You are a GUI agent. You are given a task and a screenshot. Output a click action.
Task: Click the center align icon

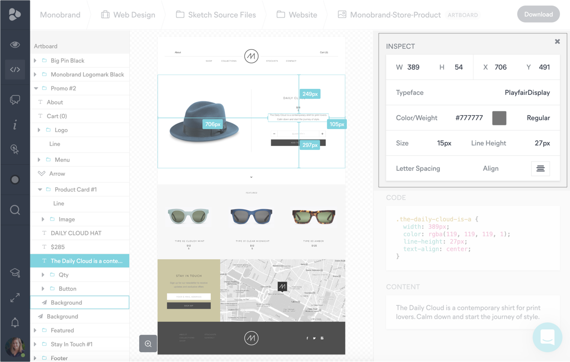pyautogui.click(x=541, y=168)
